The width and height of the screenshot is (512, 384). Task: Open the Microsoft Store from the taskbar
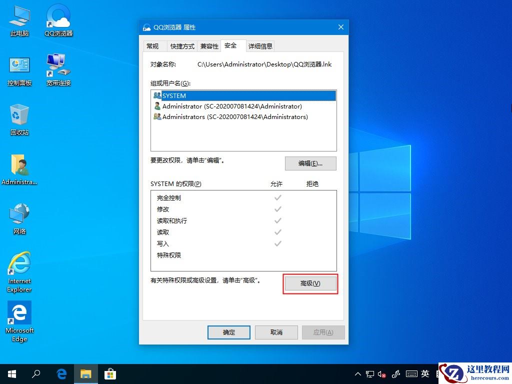pos(110,373)
